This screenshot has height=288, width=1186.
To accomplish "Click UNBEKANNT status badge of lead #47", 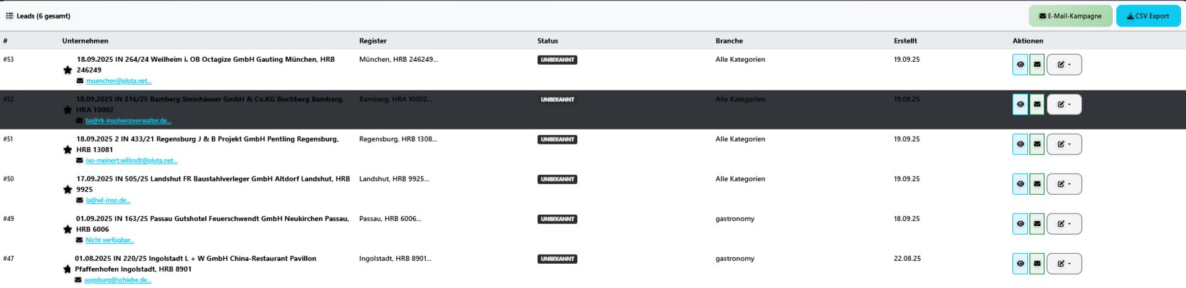I will (557, 259).
